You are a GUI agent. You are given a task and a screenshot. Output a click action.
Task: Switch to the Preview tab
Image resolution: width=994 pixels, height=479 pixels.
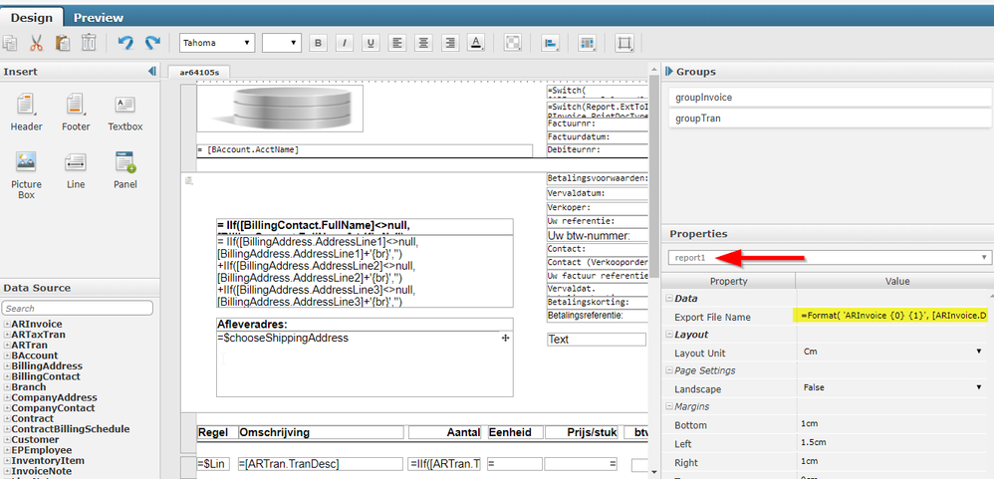click(99, 17)
